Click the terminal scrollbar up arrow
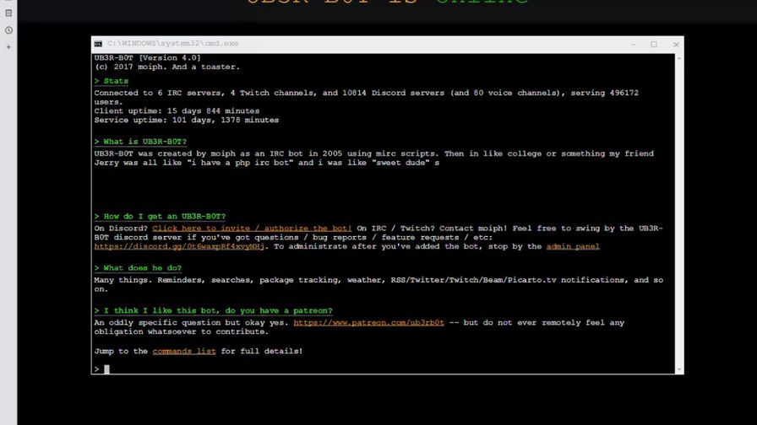The height and width of the screenshot is (425, 757). [679, 58]
